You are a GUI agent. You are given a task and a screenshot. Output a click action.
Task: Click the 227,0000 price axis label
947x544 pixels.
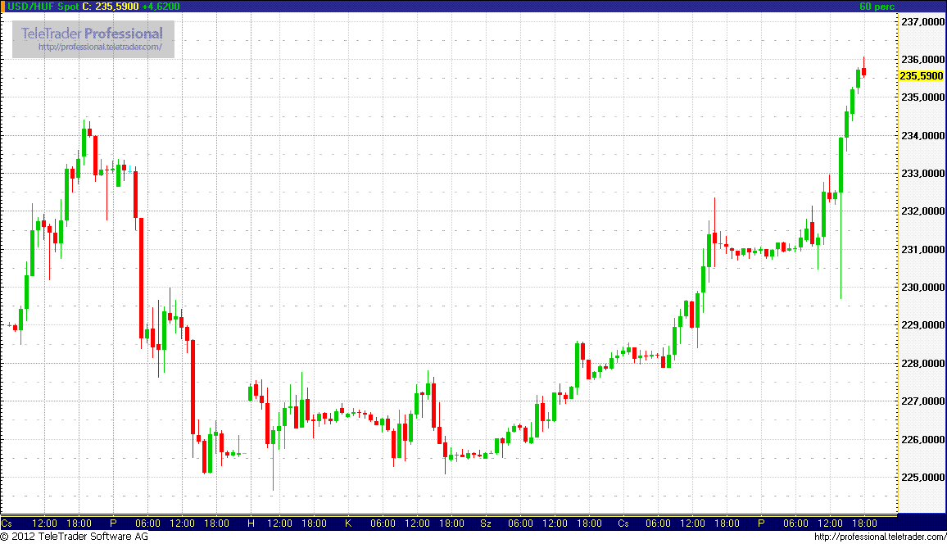click(923, 401)
